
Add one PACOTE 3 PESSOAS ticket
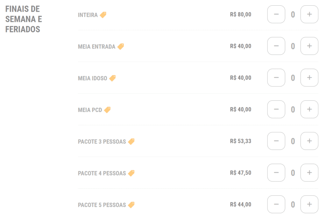[309, 141]
